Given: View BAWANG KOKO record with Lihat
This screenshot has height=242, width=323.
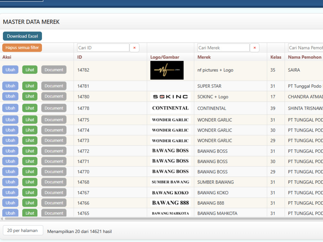Looking at the screenshot, I should 30,192.
